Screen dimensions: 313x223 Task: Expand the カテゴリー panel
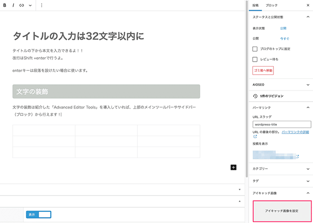click(x=280, y=168)
